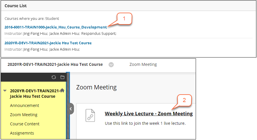
Task: Click the 2020YR-DEV1 course breadcrumb title
Action: pos(55,64)
